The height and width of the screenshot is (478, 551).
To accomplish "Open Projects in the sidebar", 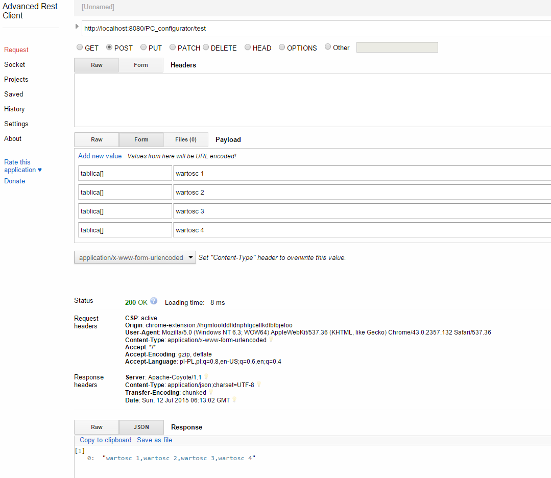I will 16,80.
